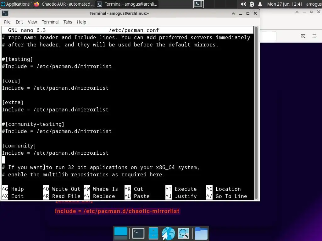Click the Include line under [core]
Image resolution: width=322 pixels, height=241 pixels.
[x=55, y=88]
